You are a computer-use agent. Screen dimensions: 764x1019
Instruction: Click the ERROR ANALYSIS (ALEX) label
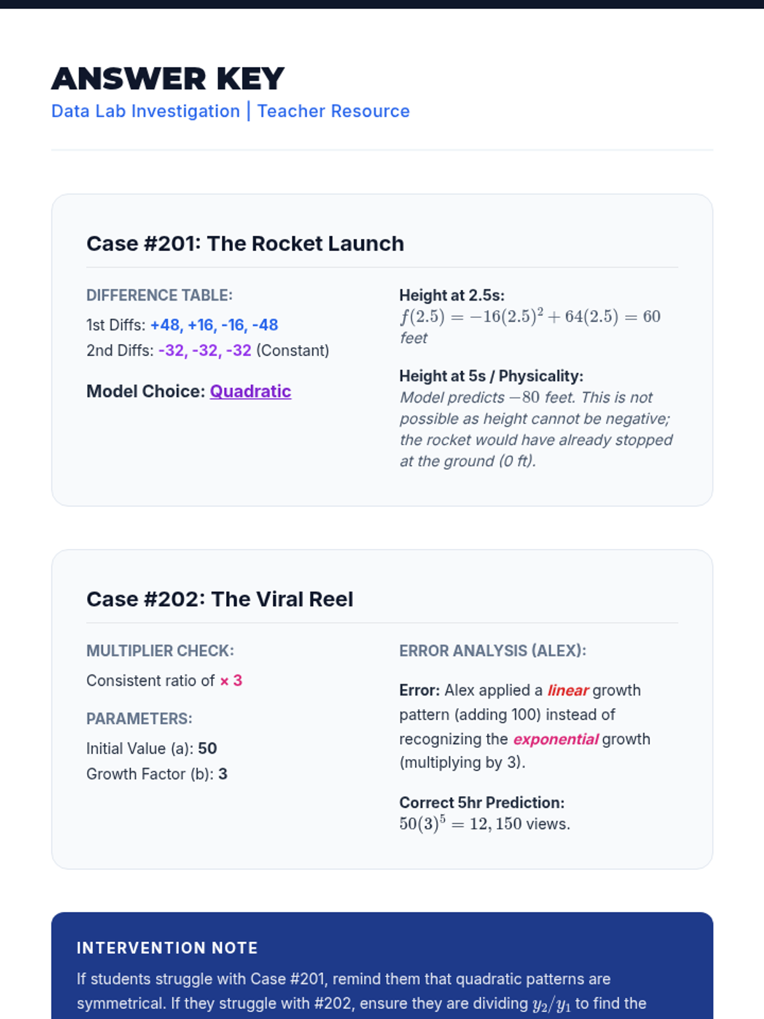(x=492, y=651)
